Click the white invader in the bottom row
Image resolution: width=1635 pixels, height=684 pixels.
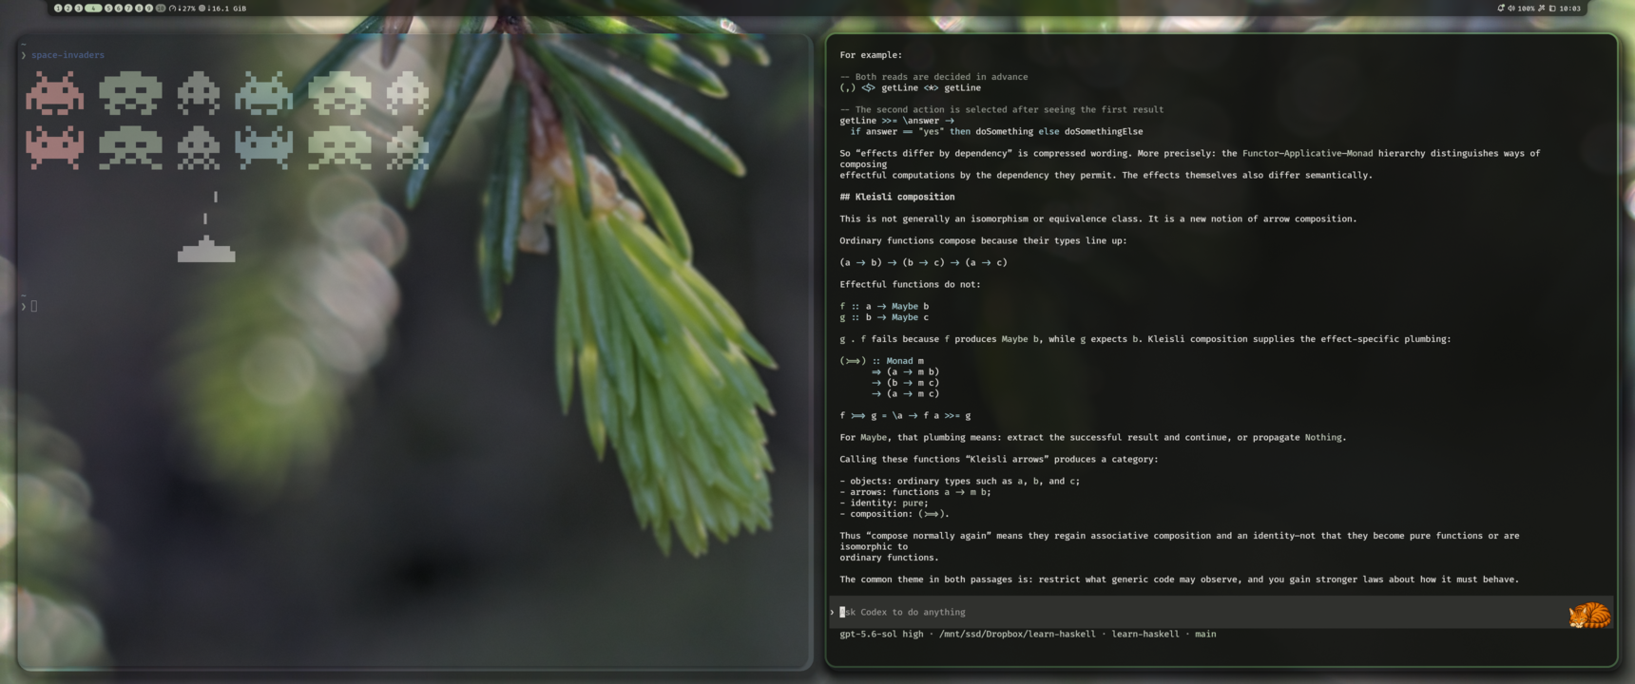408,147
